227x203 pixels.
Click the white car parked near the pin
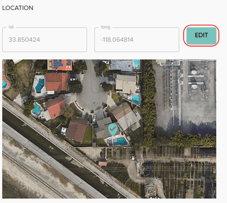94,119
